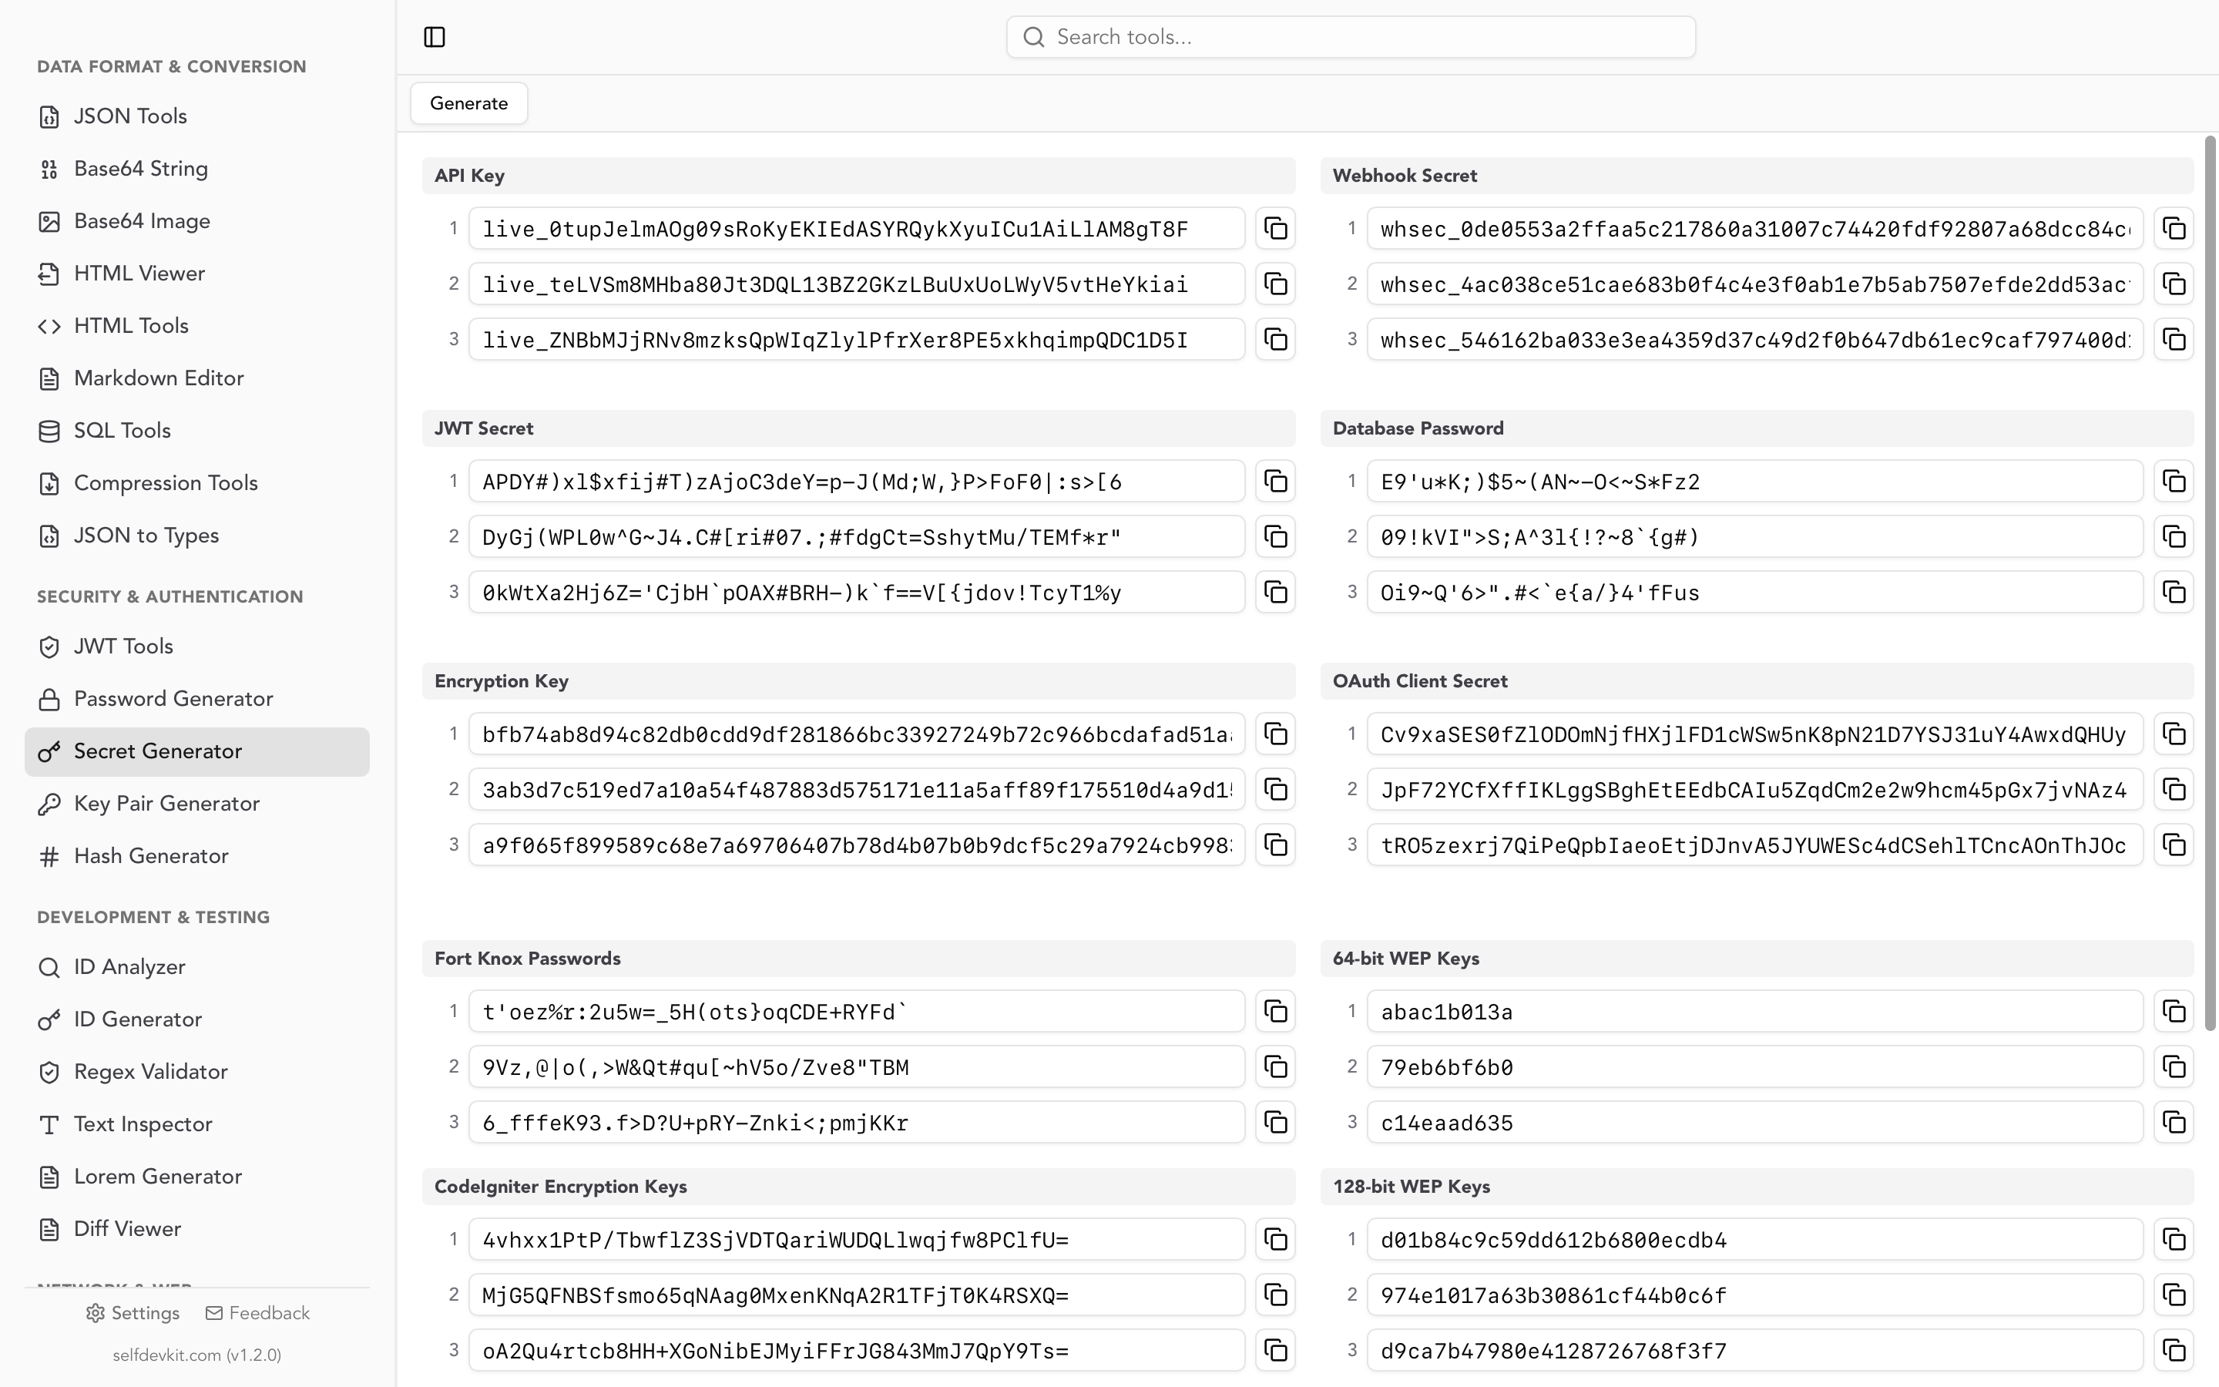
Task: Copy the first API Key
Action: click(1275, 228)
